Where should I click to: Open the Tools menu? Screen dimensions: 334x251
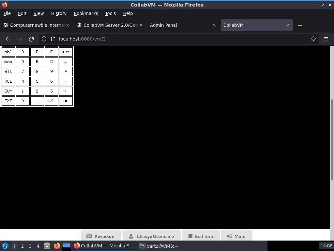coord(110,13)
